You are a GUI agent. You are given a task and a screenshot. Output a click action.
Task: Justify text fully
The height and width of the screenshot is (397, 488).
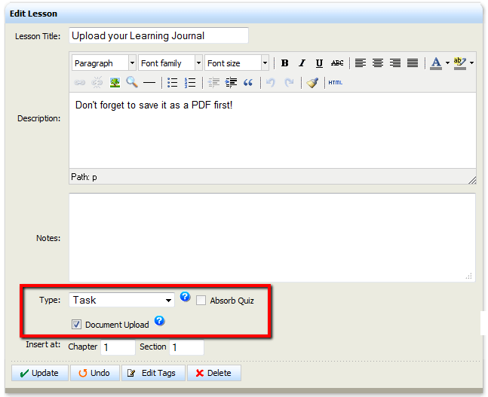pos(413,63)
